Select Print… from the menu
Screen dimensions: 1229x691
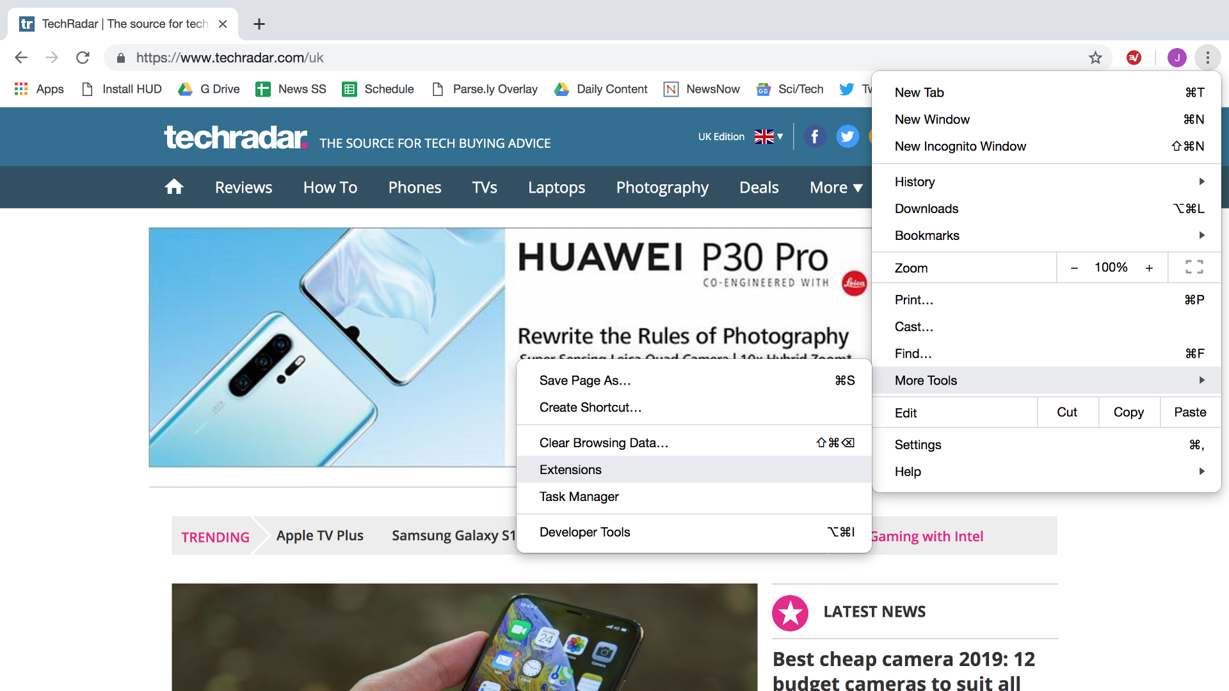[1046, 299]
